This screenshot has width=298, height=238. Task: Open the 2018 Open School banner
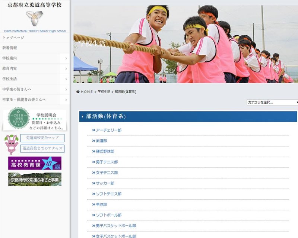tap(35, 119)
